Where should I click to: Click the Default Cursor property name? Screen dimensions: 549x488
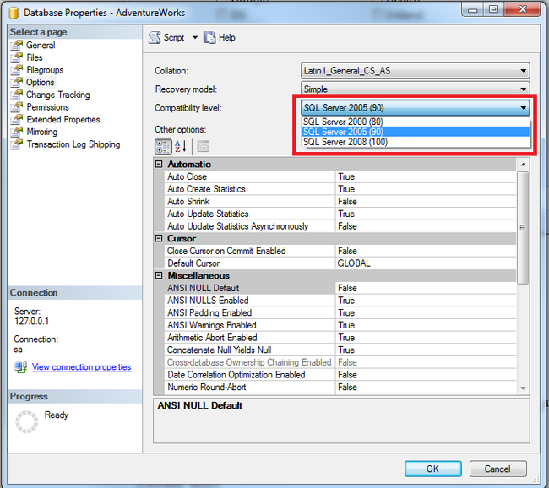click(193, 263)
